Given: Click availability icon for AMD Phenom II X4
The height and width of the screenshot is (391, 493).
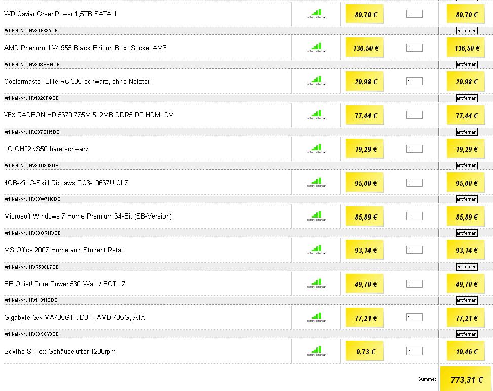Looking at the screenshot, I should (x=316, y=48).
